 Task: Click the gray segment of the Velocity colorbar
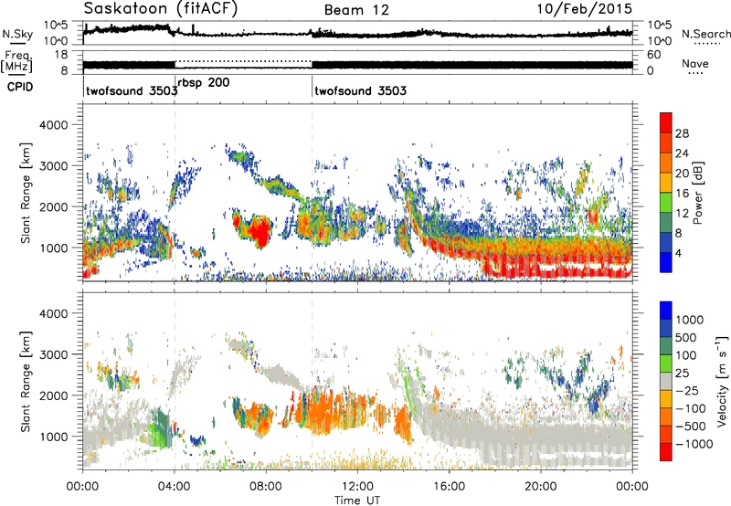point(666,381)
